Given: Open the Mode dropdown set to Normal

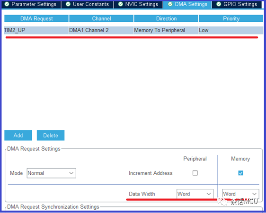Looking at the screenshot, I should pos(52,173).
